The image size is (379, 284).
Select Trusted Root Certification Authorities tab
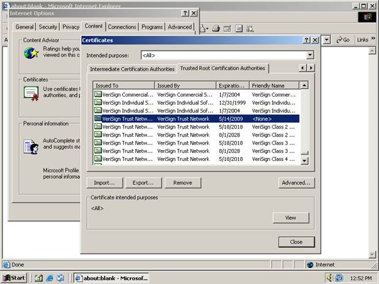(223, 68)
